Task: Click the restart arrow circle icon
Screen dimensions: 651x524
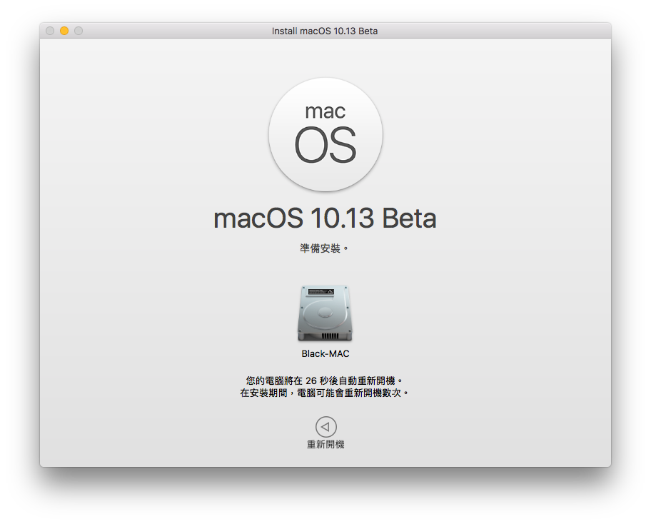Action: click(326, 427)
